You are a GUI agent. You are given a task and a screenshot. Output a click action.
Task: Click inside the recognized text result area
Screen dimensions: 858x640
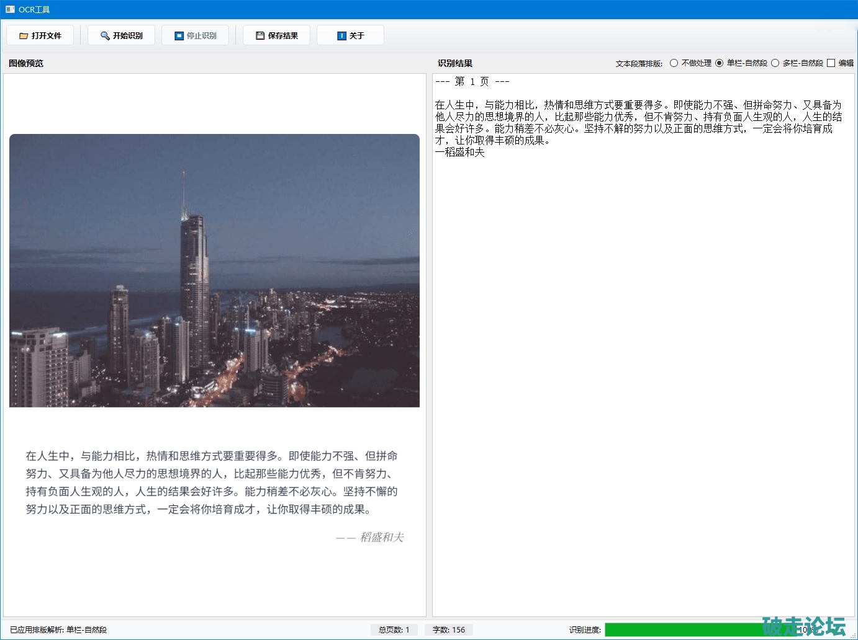tap(643, 372)
